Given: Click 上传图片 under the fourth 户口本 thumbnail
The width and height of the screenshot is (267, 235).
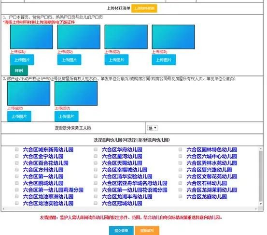Looking at the screenshot, I should (x=164, y=60).
